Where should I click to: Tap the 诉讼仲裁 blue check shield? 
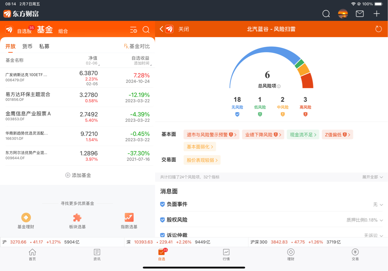[162, 235]
